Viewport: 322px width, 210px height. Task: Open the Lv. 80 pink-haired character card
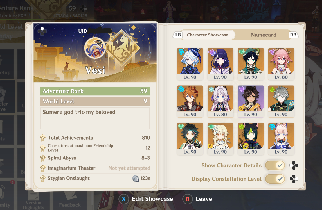point(281,64)
